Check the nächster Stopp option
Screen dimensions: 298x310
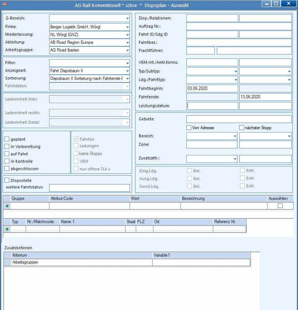(241, 127)
